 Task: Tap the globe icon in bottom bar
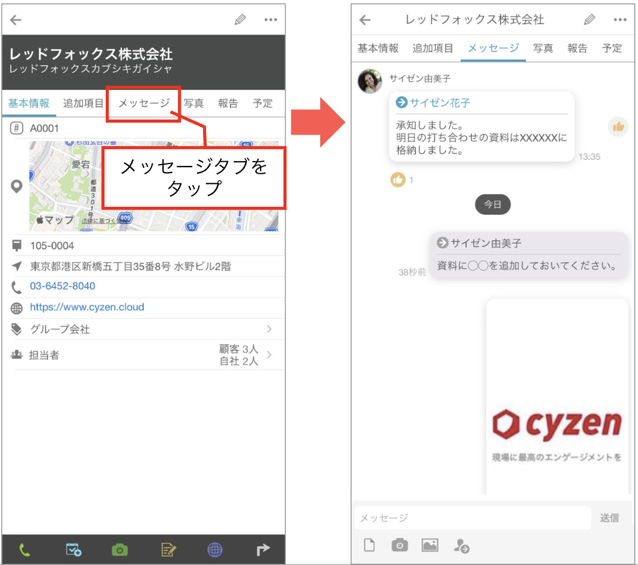pos(215,550)
